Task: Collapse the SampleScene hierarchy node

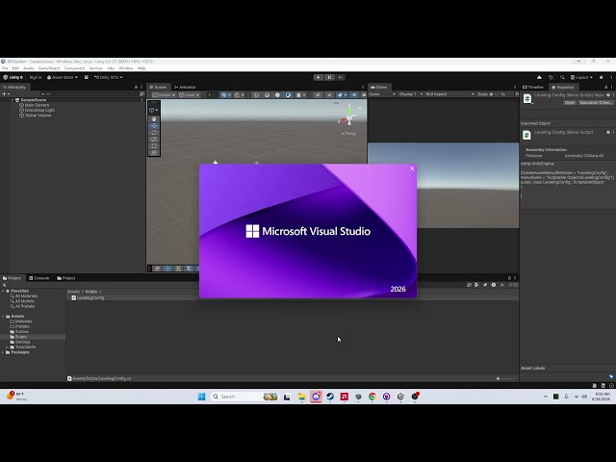Action: 13,100
